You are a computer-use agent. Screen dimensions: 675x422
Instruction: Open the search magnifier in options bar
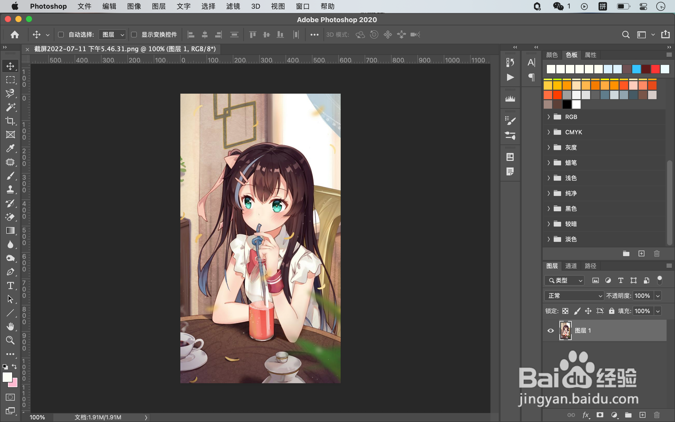(626, 35)
